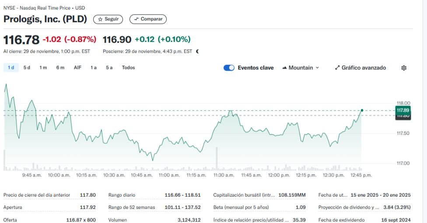Click the Beta value 1.09

301,208
